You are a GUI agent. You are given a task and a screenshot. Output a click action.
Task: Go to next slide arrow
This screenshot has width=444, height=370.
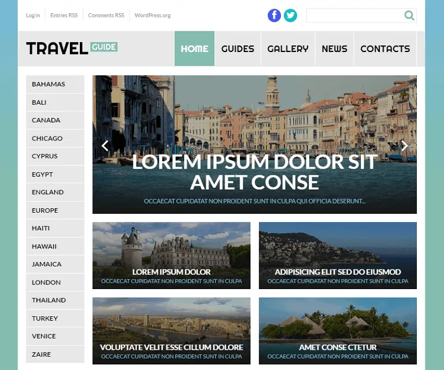[404, 146]
